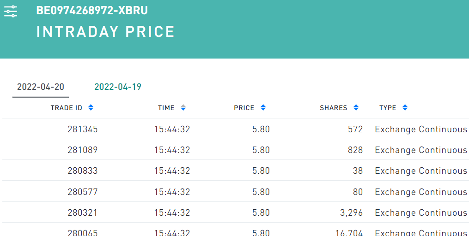Switch to the 2022-04-19 tab
Image resolution: width=469 pixels, height=236 pixels.
pos(118,87)
